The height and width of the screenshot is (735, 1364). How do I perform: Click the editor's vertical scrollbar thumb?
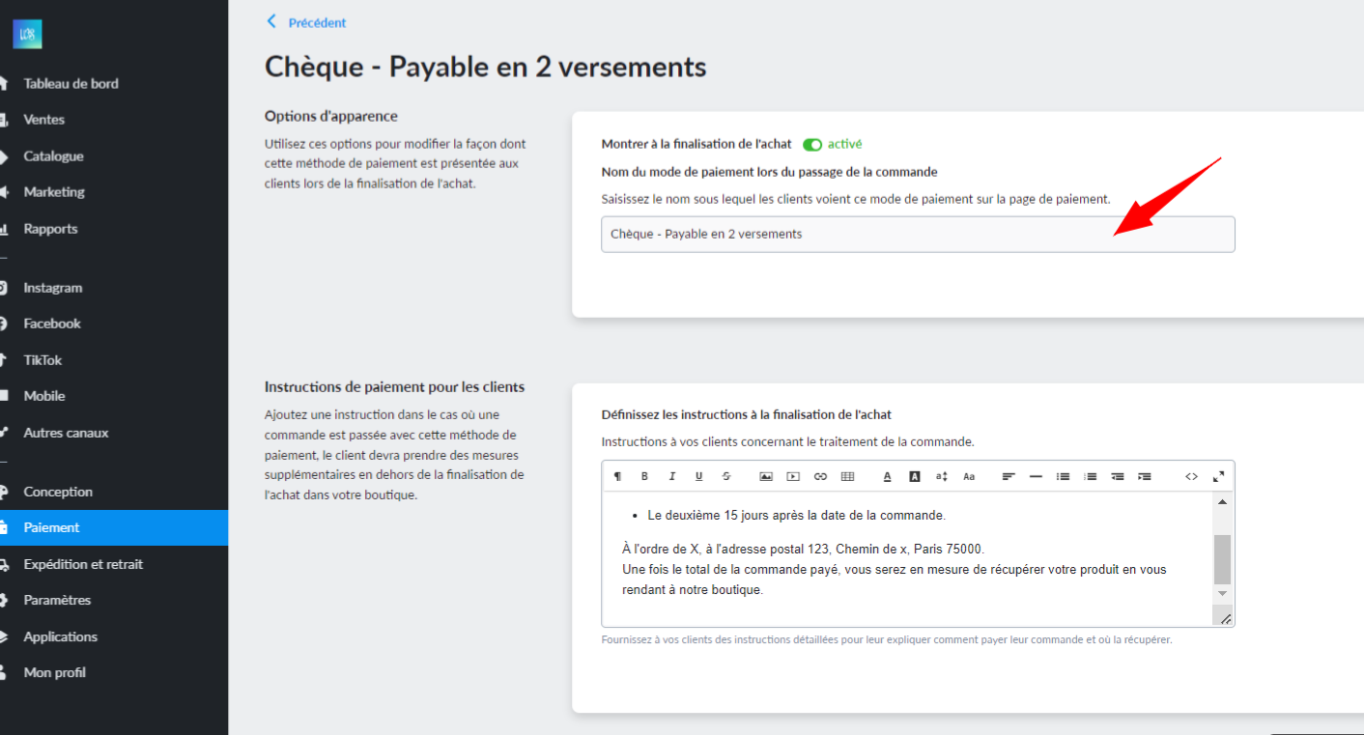point(1222,558)
